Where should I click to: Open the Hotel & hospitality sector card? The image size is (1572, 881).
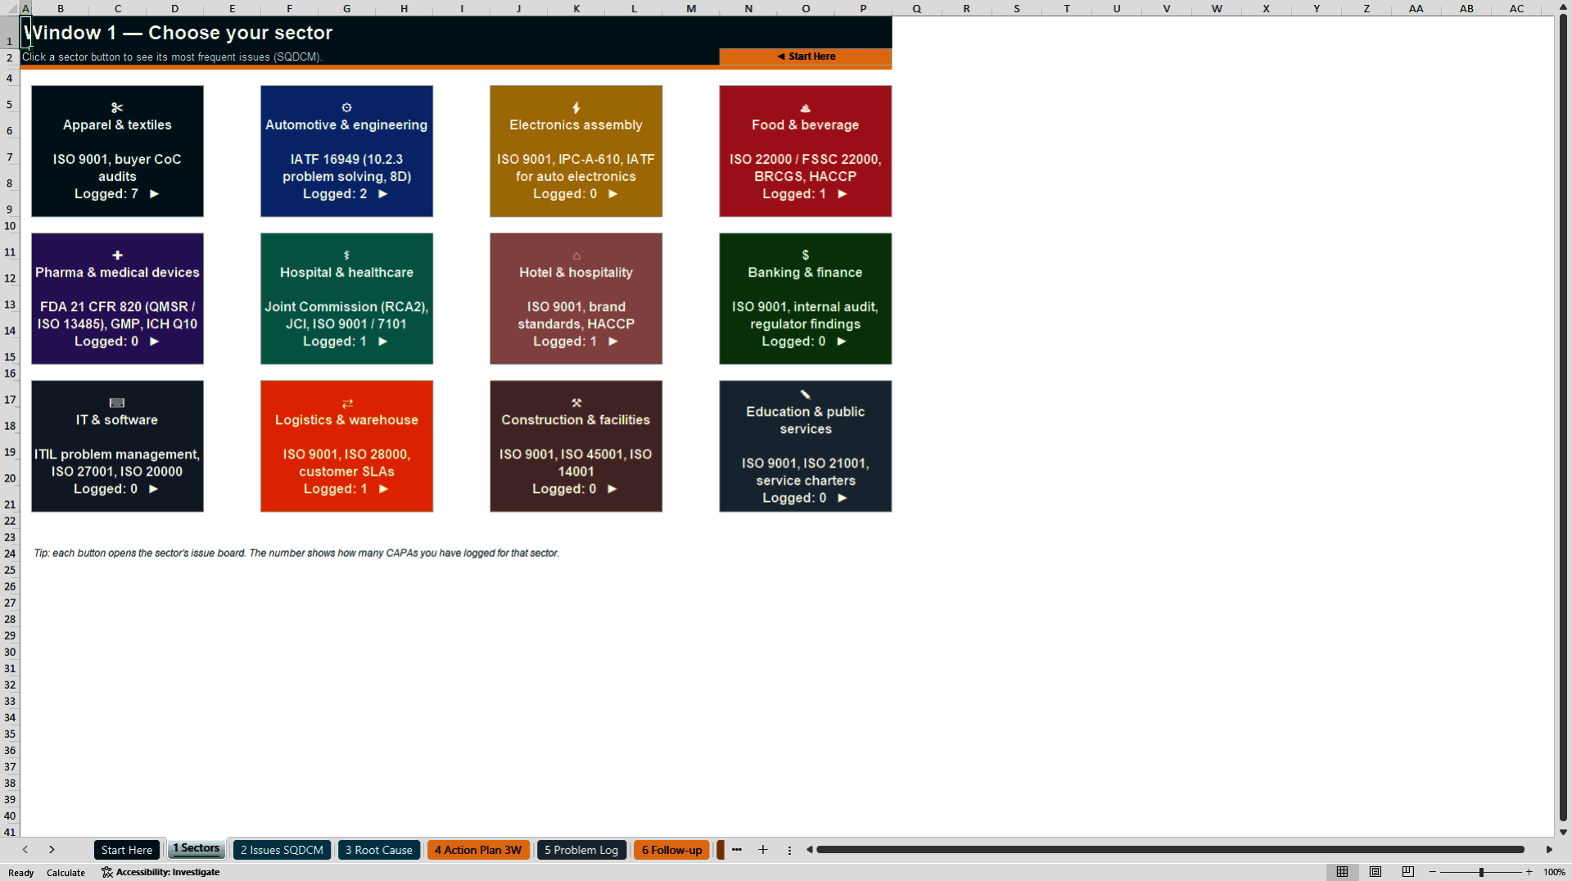click(576, 299)
